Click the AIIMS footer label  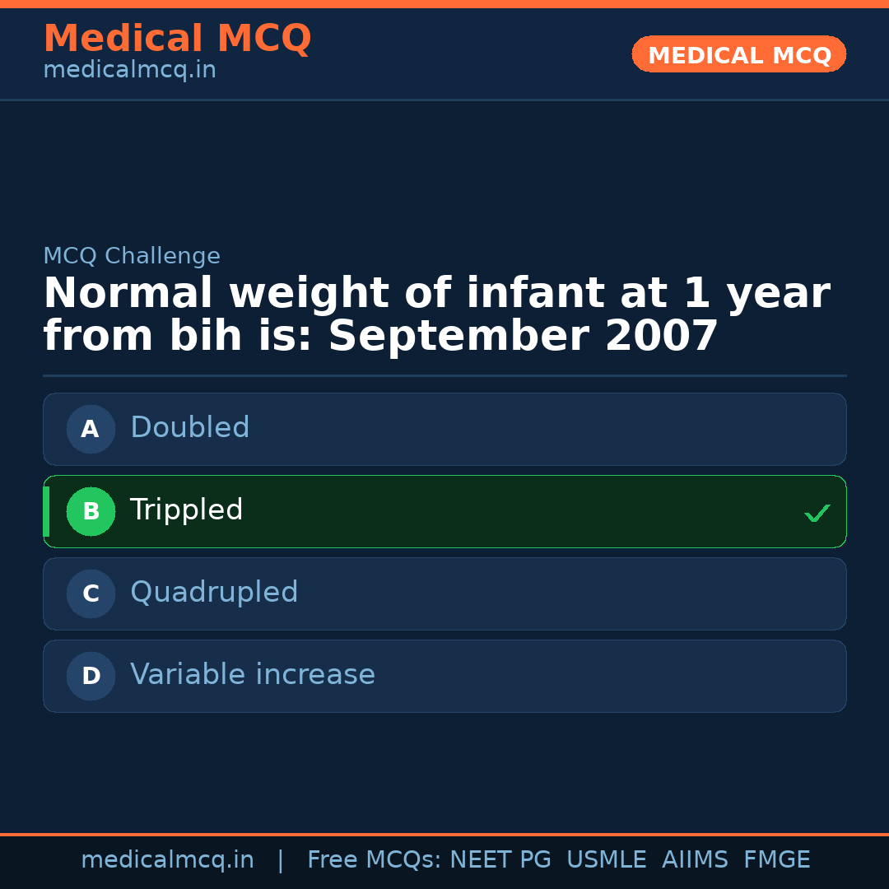(696, 859)
